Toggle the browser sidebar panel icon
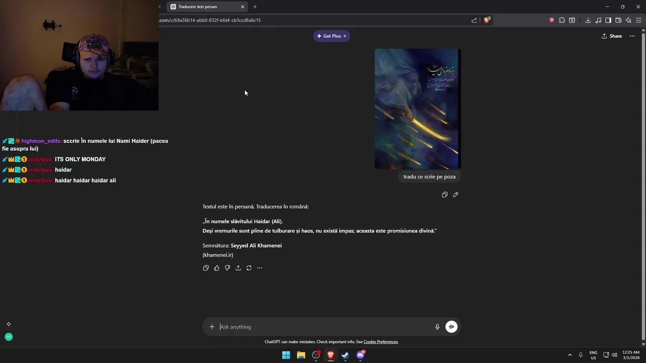The width and height of the screenshot is (646, 363). [608, 20]
